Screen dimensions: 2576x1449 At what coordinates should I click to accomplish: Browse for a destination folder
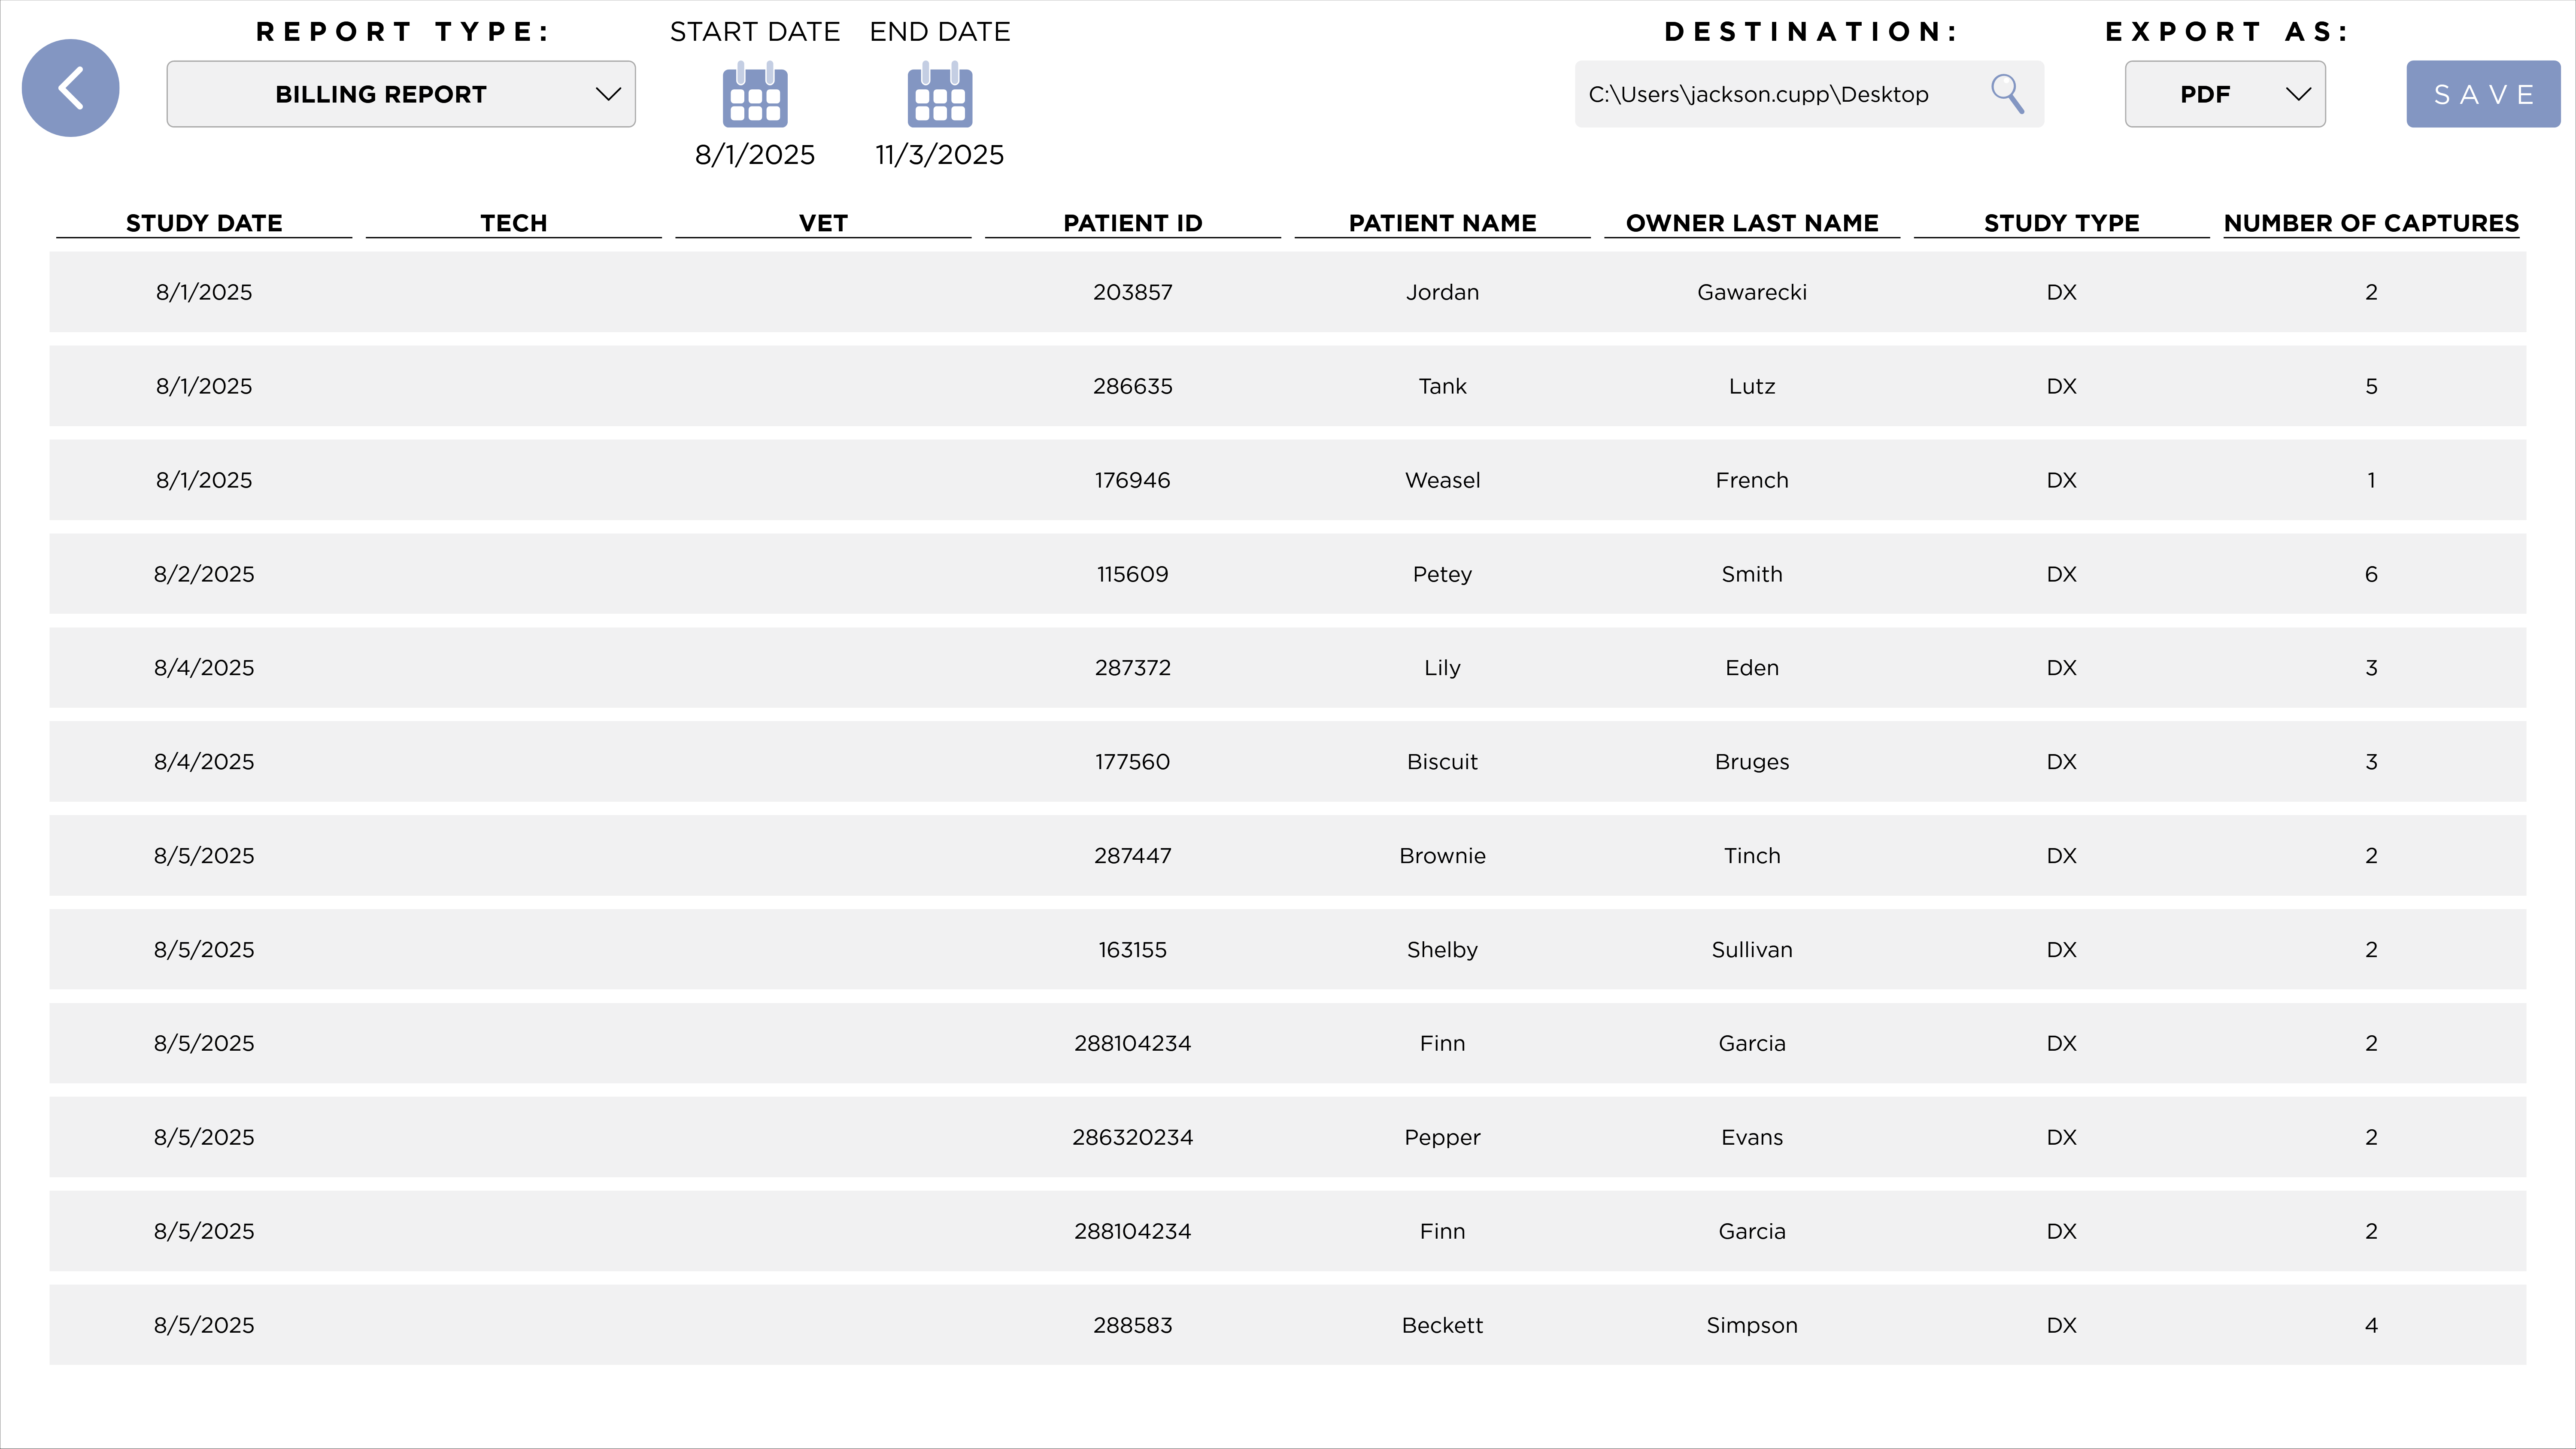(x=2009, y=93)
